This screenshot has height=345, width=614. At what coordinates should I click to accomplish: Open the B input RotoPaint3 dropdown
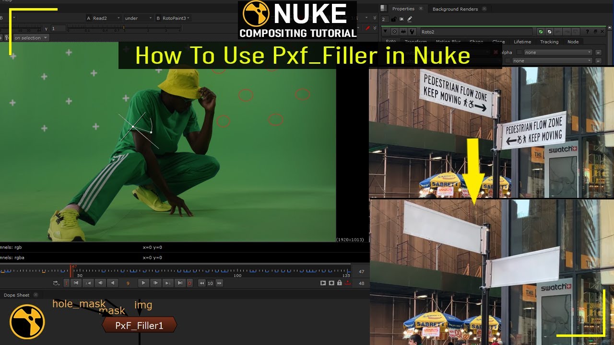click(173, 18)
